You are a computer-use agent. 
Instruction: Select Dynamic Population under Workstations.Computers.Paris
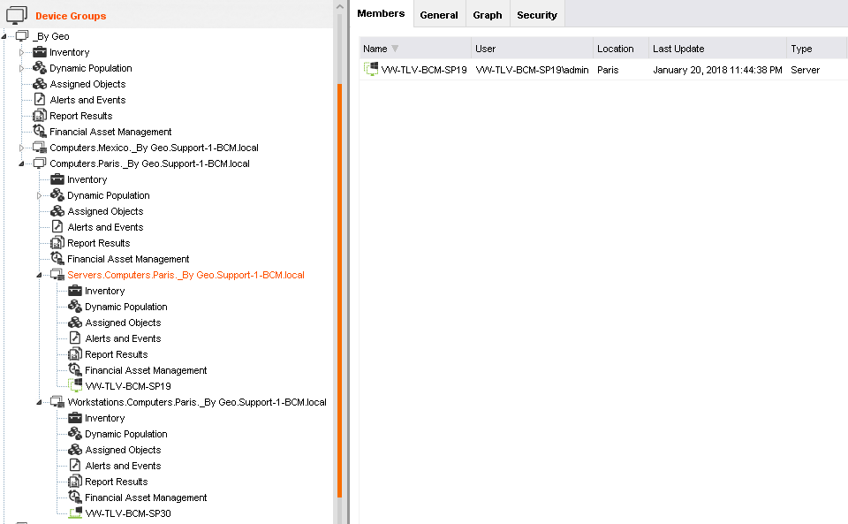coord(126,434)
